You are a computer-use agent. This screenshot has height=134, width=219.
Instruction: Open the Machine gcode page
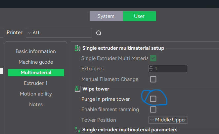click(x=36, y=62)
